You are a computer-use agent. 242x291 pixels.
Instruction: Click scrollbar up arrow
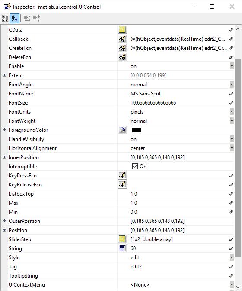tap(238, 29)
